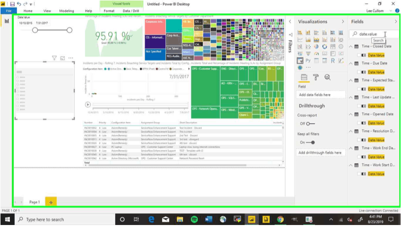
Task: Open the Lee Cullom account dropdown
Action: point(391,11)
